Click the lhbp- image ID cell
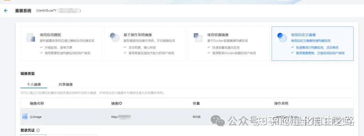The width and height of the screenshot is (364, 136). click(121, 117)
